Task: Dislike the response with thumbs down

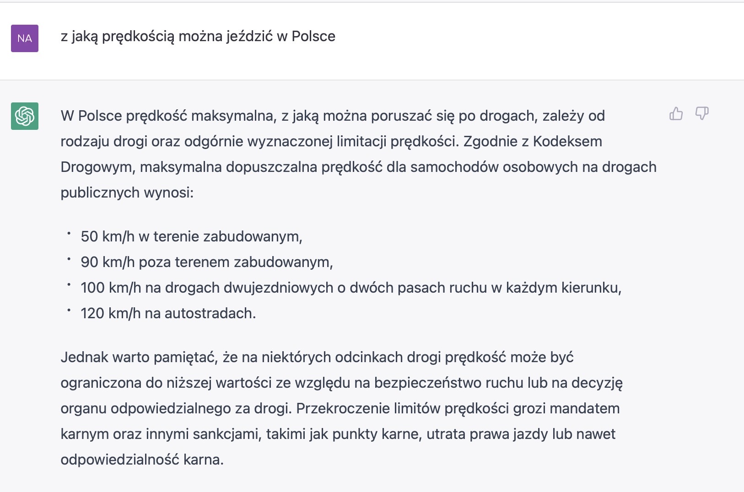Action: 702,113
